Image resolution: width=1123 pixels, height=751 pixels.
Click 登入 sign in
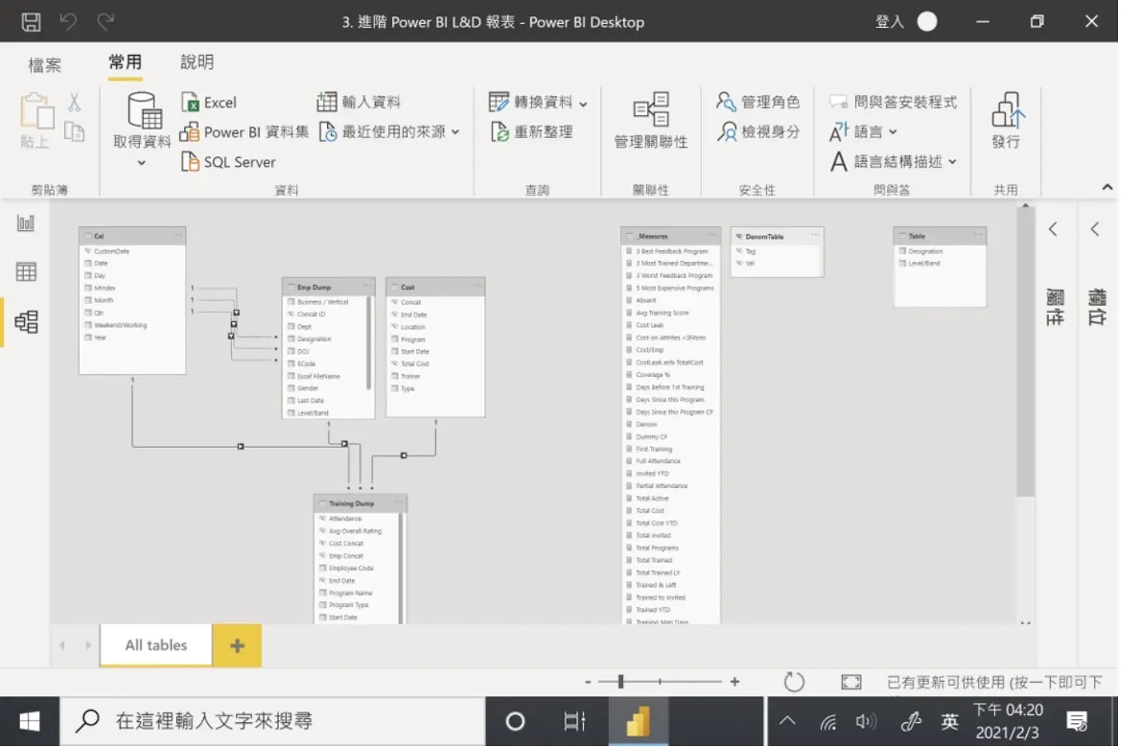890,22
